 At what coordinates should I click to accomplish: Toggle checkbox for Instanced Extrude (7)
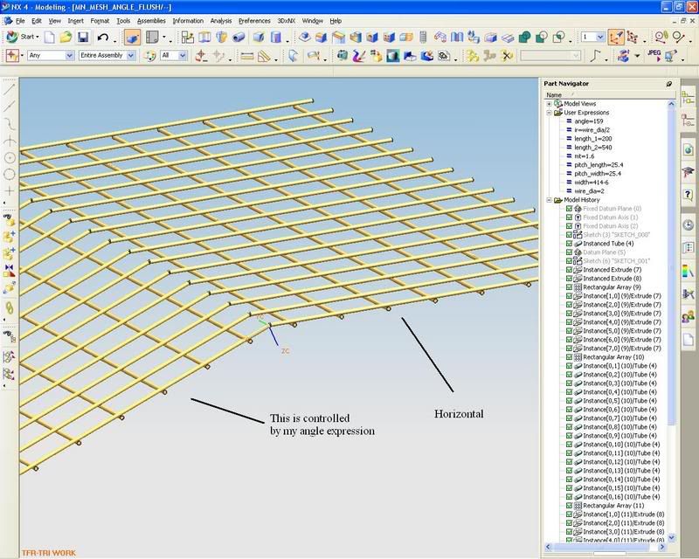point(569,269)
